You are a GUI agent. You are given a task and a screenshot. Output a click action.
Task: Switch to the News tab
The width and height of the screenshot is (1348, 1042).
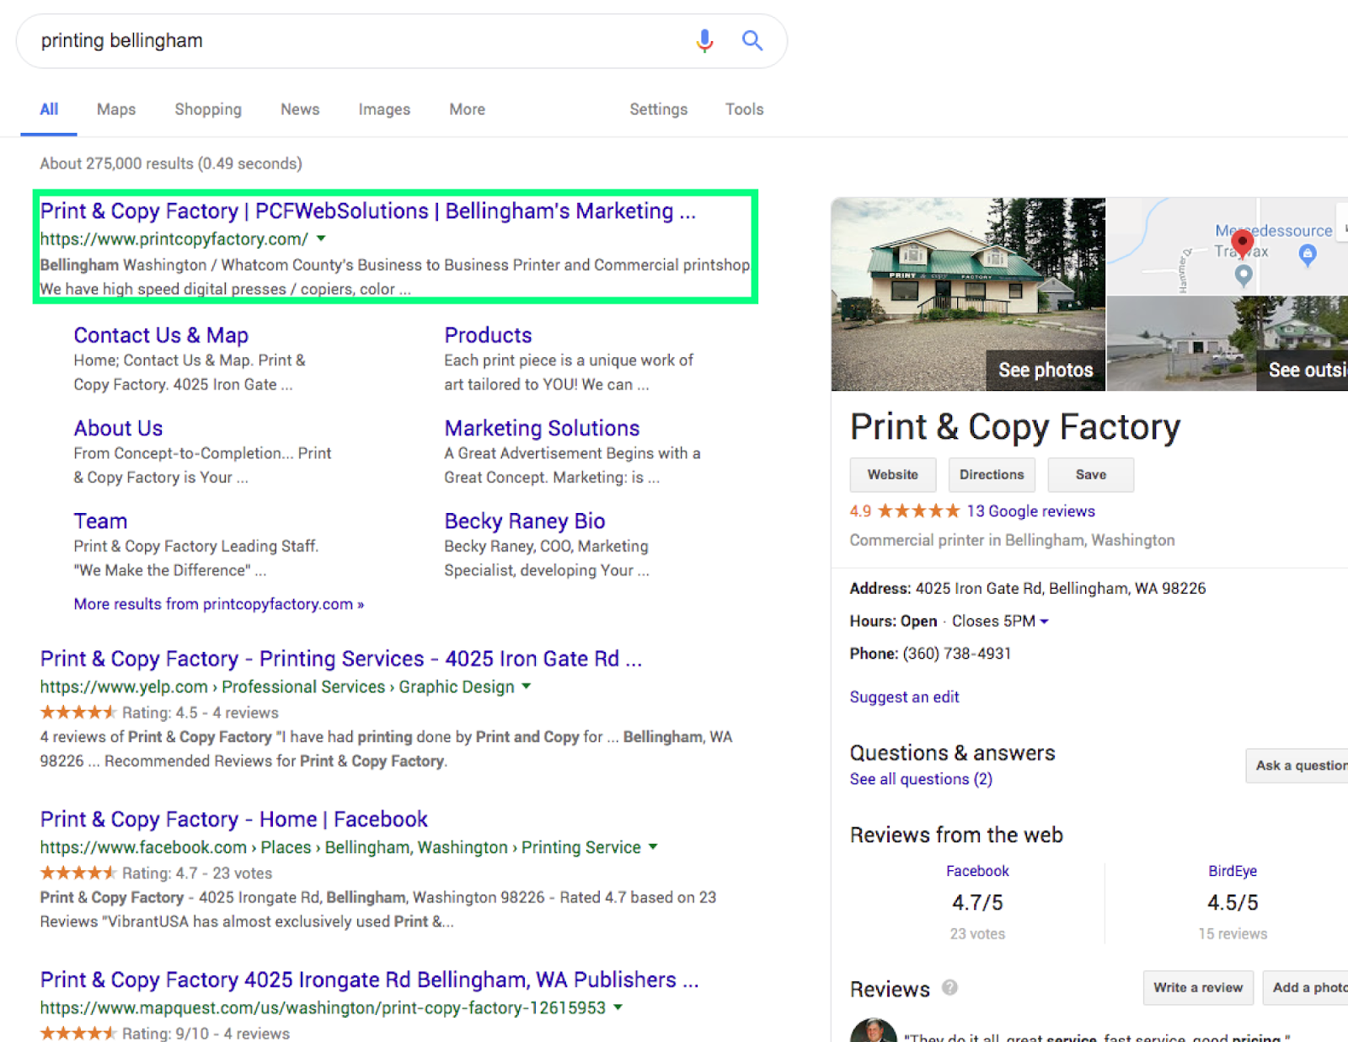point(300,110)
